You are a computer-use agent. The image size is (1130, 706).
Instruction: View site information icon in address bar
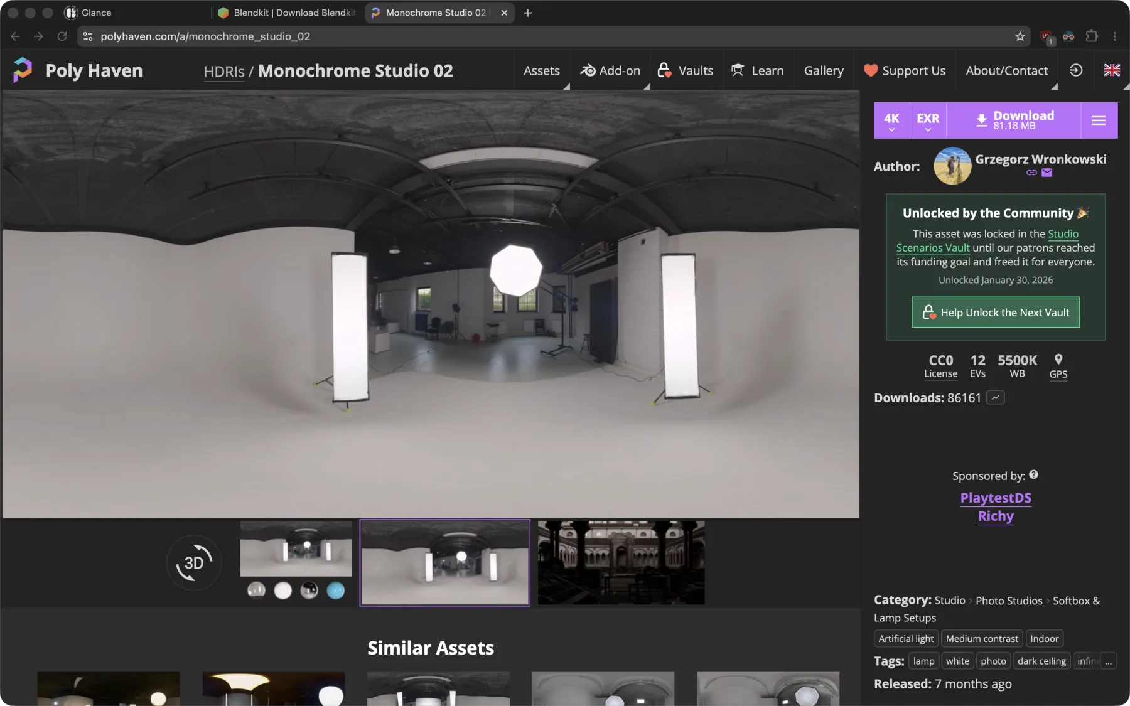(88, 36)
